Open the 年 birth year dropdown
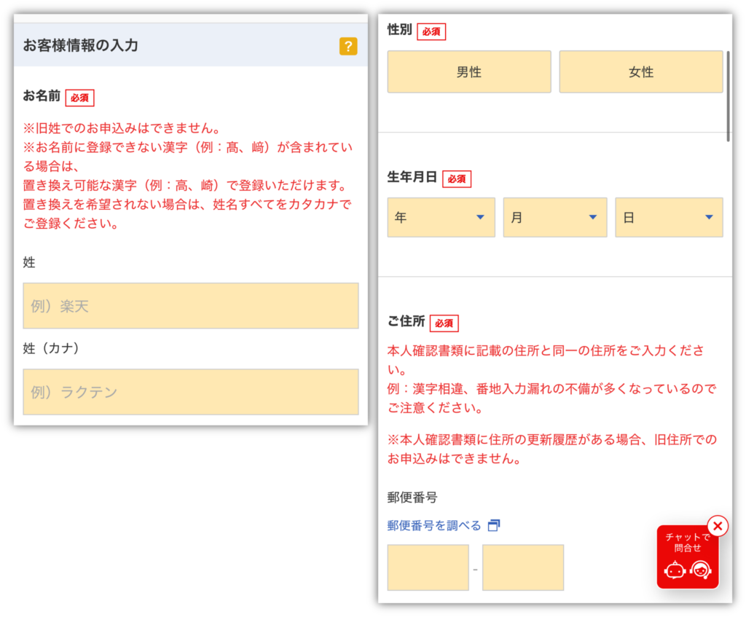Screen dimensions: 746x617 pos(441,217)
